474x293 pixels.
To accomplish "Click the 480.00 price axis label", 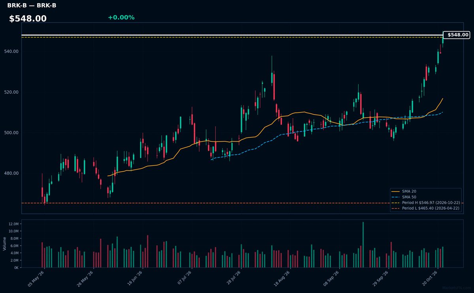I will 12,173.
